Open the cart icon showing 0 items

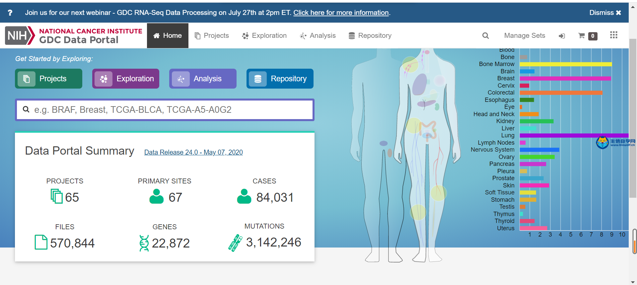588,36
